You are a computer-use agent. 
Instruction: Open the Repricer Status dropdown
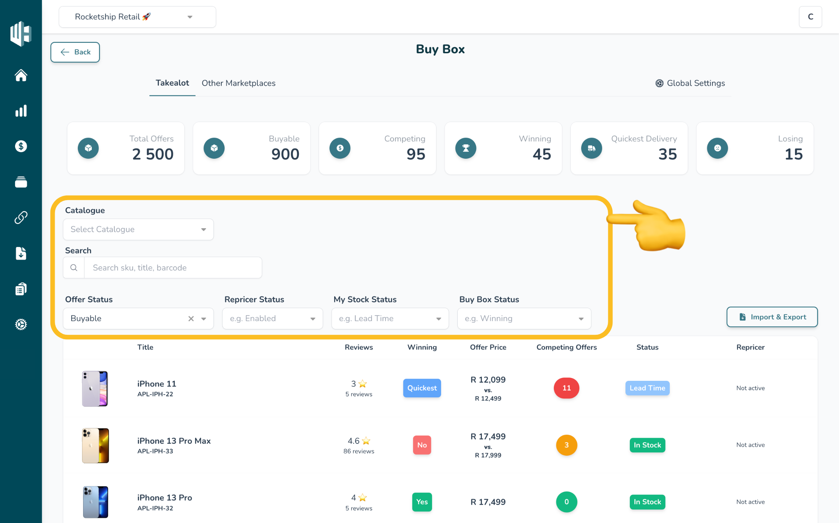273,319
